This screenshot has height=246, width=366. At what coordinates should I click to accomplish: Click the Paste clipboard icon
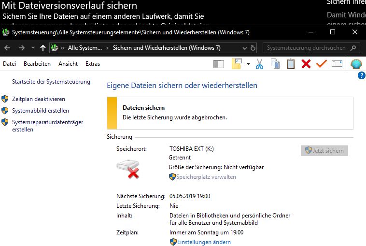tap(291, 64)
